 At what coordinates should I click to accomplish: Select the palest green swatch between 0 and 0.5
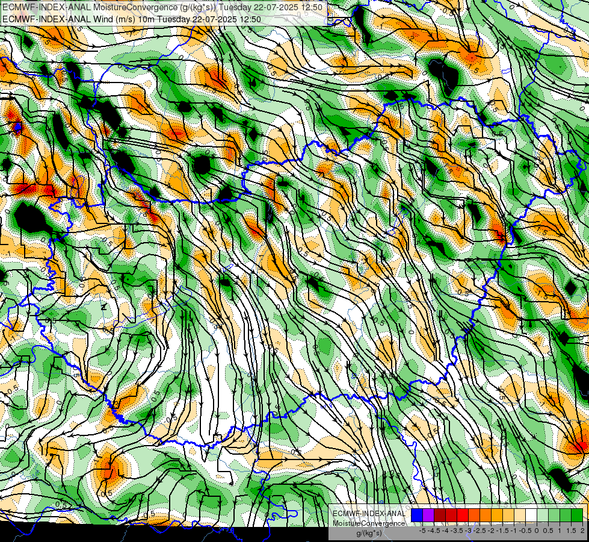click(543, 515)
